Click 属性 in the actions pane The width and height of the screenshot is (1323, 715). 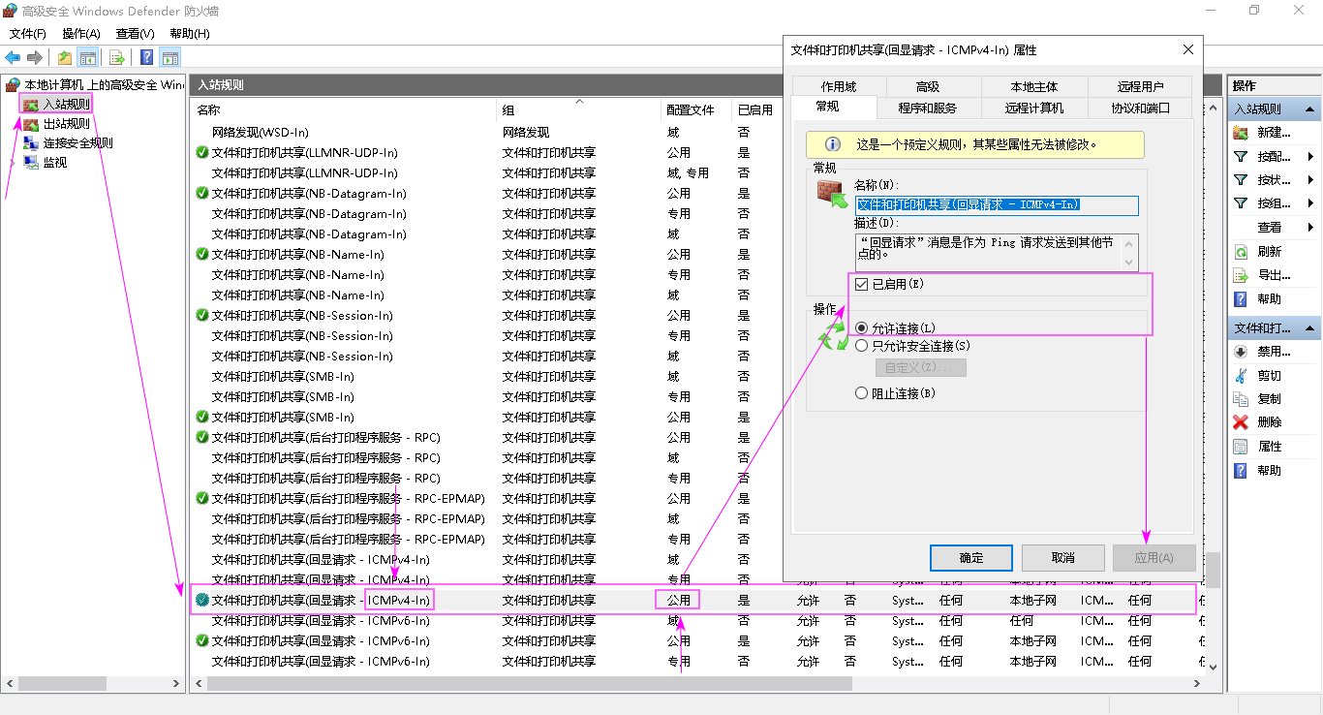click(1270, 446)
